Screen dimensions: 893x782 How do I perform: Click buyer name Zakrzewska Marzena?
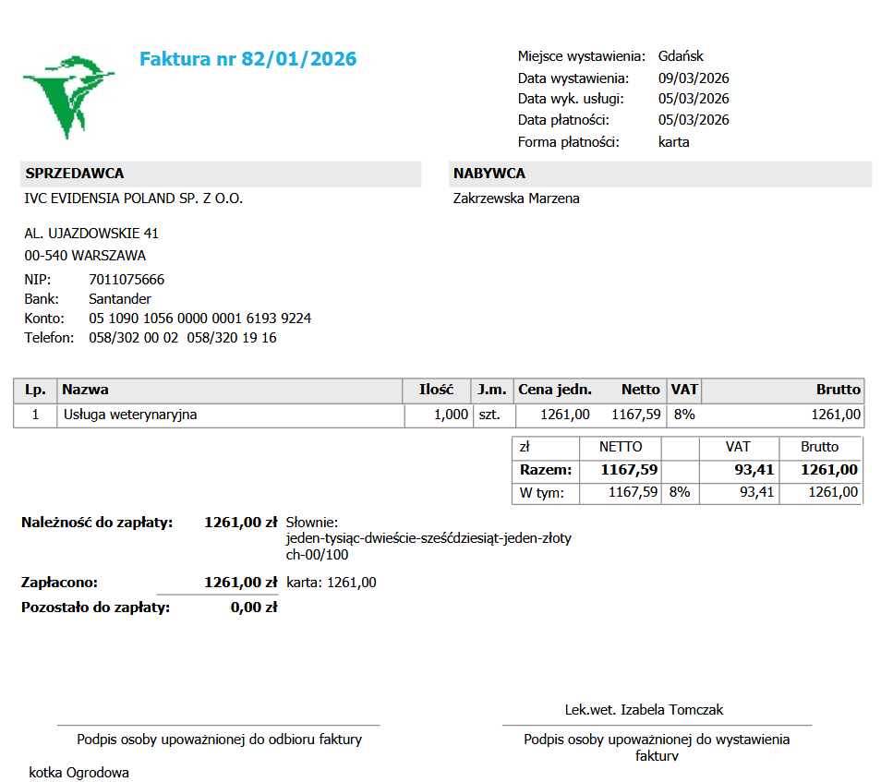point(516,199)
